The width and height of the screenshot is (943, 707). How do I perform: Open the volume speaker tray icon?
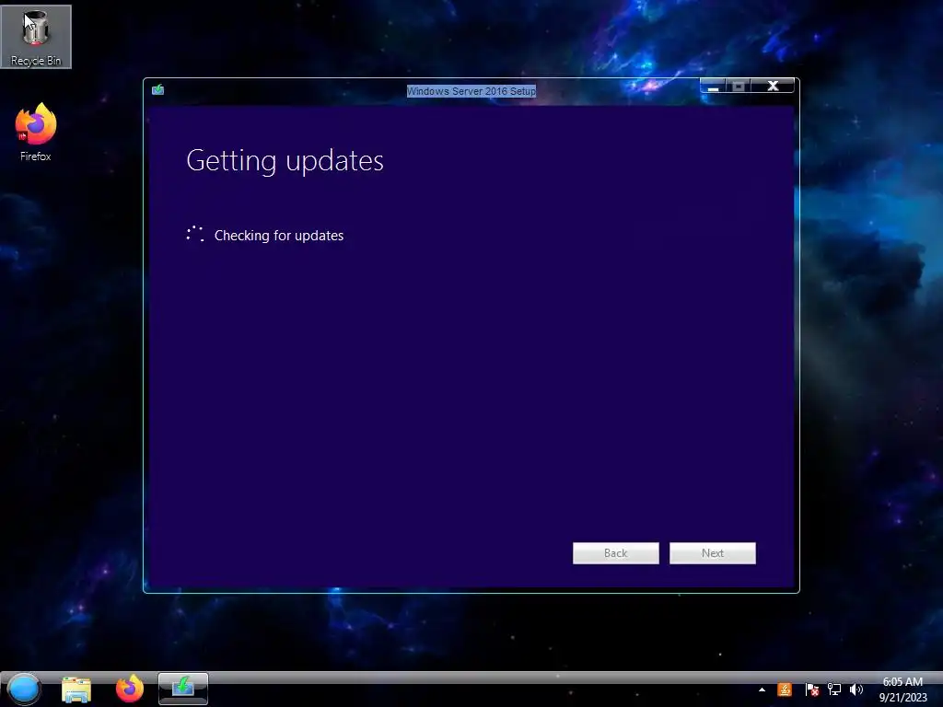[x=856, y=690]
